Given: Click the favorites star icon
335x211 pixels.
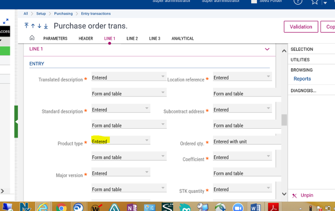Looking at the screenshot, I should pos(315,2).
